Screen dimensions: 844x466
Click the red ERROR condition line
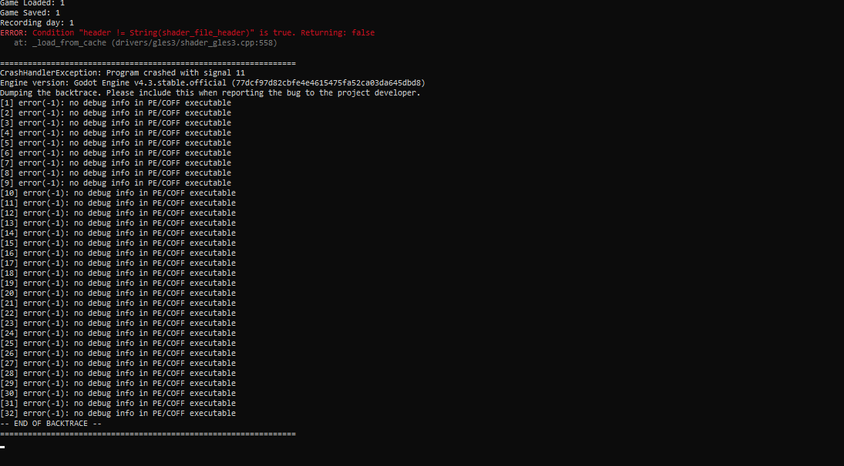(187, 33)
